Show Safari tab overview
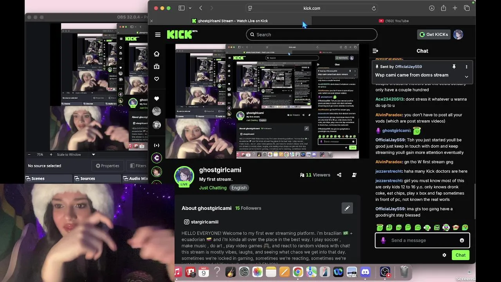The width and height of the screenshot is (501, 282). pos(467,8)
